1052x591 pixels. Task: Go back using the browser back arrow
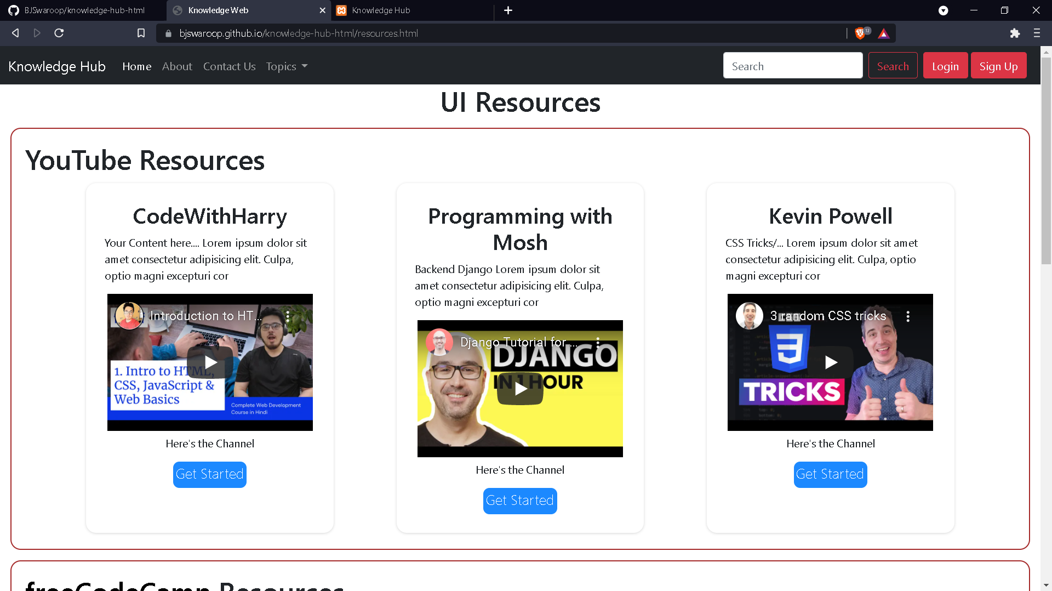point(15,33)
